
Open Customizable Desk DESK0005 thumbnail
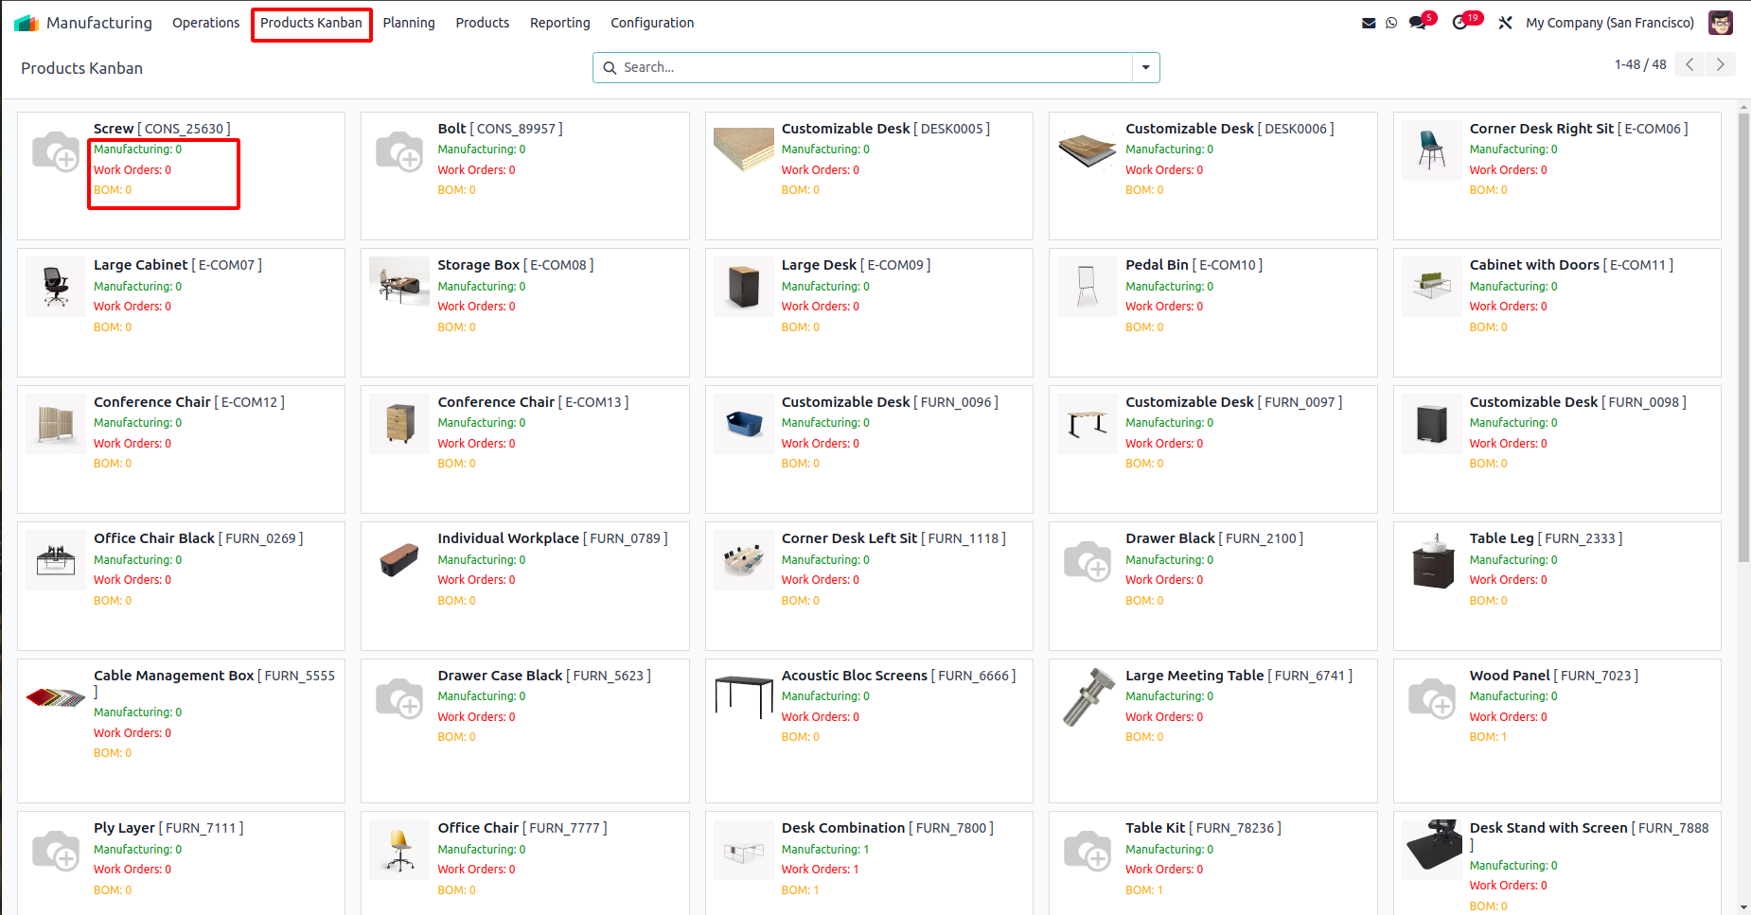[744, 150]
